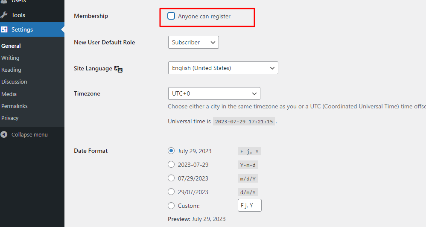Image resolution: width=426 pixels, height=227 pixels.
Task: Click the custom date format input field
Action: 250,205
